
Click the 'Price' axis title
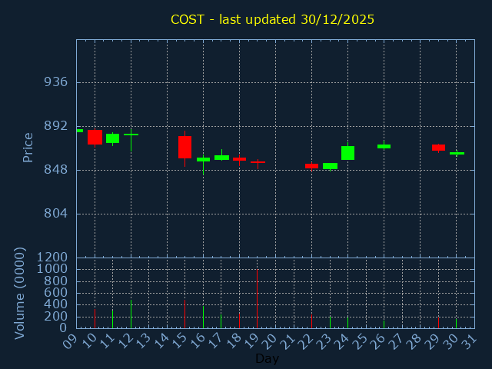click(x=28, y=148)
